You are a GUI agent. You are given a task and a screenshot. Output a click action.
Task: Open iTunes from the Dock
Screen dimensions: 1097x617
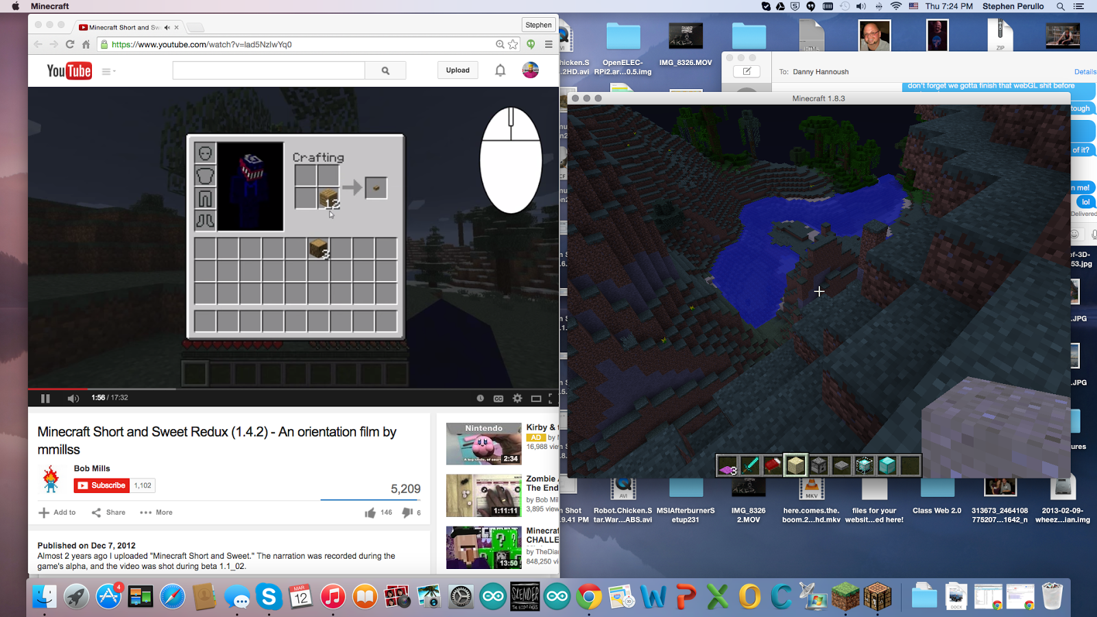click(333, 596)
